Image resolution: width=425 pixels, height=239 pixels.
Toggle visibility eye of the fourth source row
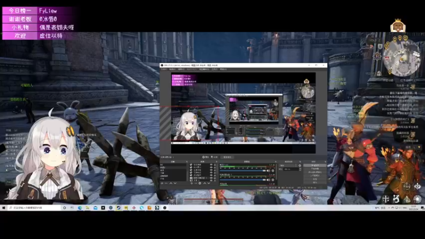(211, 172)
